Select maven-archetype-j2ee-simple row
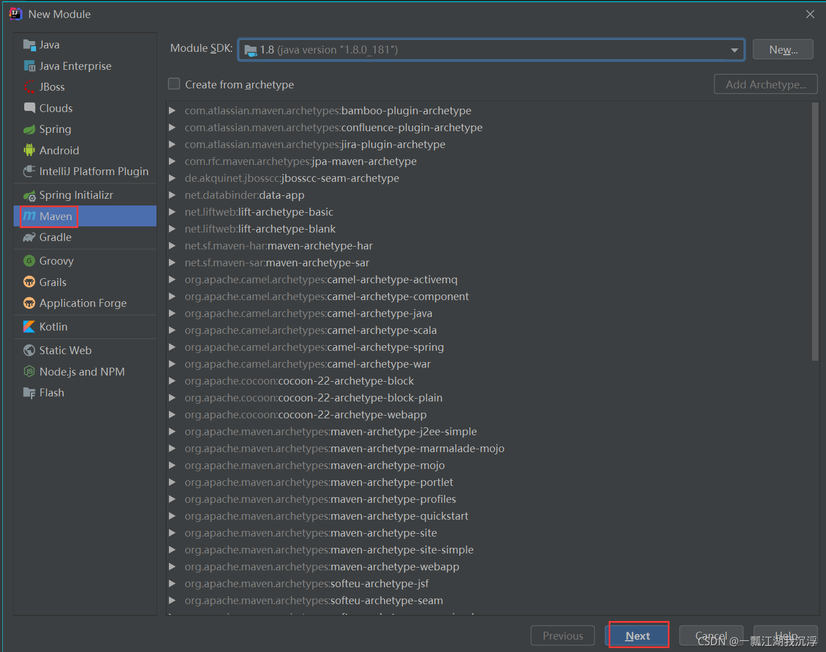This screenshot has width=826, height=652. point(489,431)
